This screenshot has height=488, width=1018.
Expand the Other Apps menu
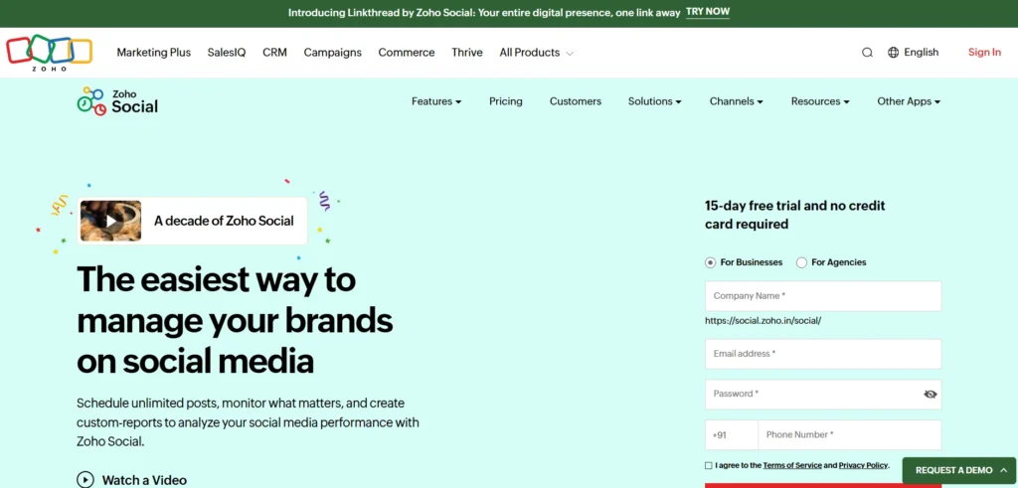pos(909,101)
